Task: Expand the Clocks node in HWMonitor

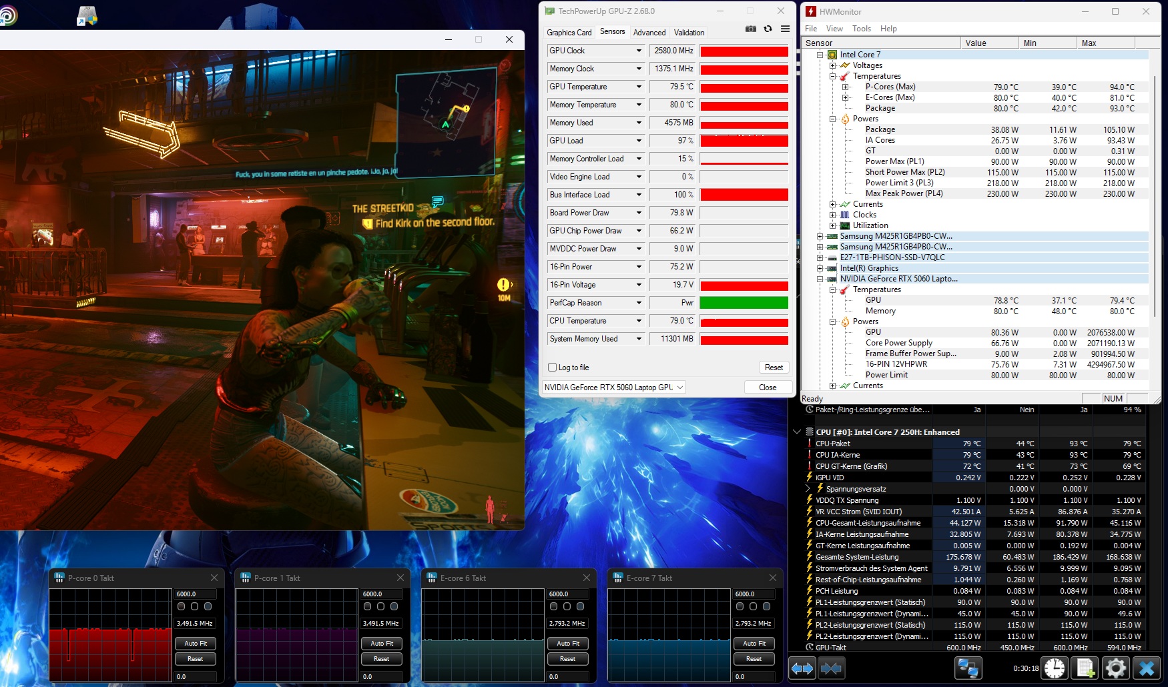Action: click(832, 215)
